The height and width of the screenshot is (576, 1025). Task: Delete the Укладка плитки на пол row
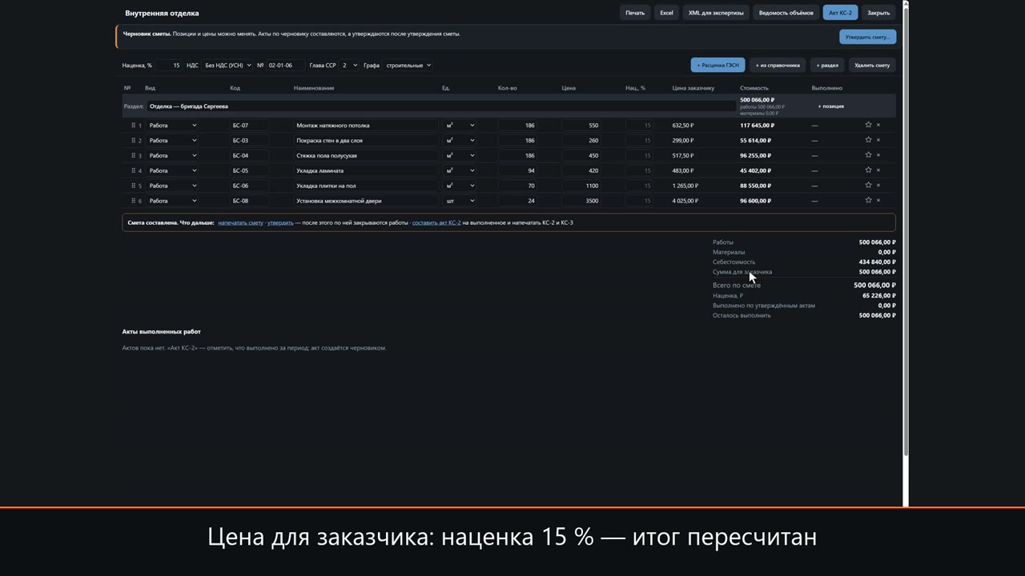[x=878, y=186]
